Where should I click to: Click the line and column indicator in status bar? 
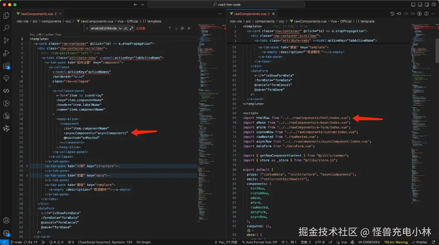289,242
